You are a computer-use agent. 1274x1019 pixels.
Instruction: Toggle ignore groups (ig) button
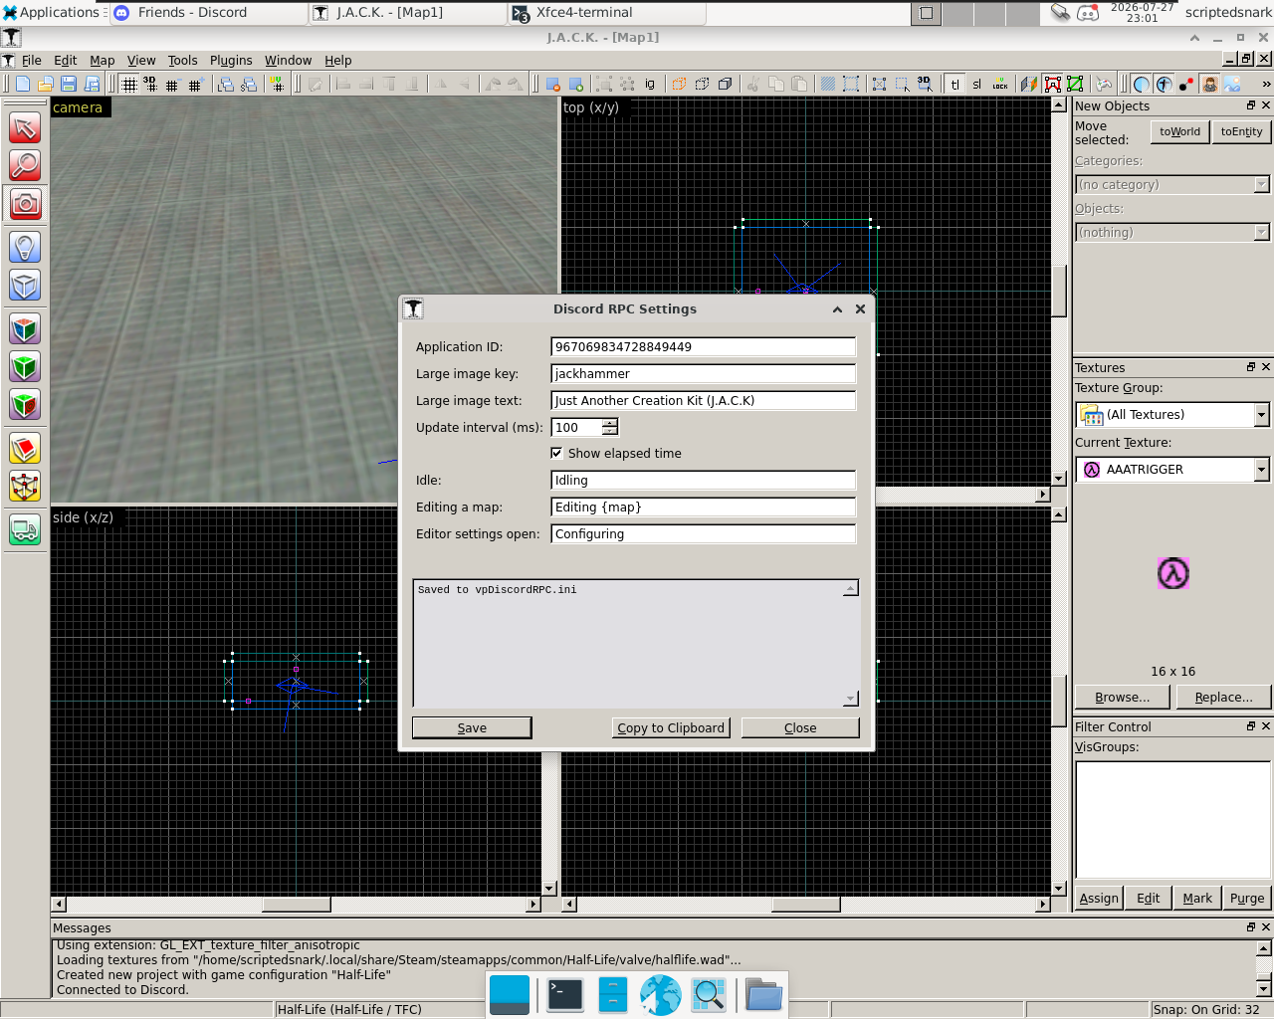tap(650, 85)
